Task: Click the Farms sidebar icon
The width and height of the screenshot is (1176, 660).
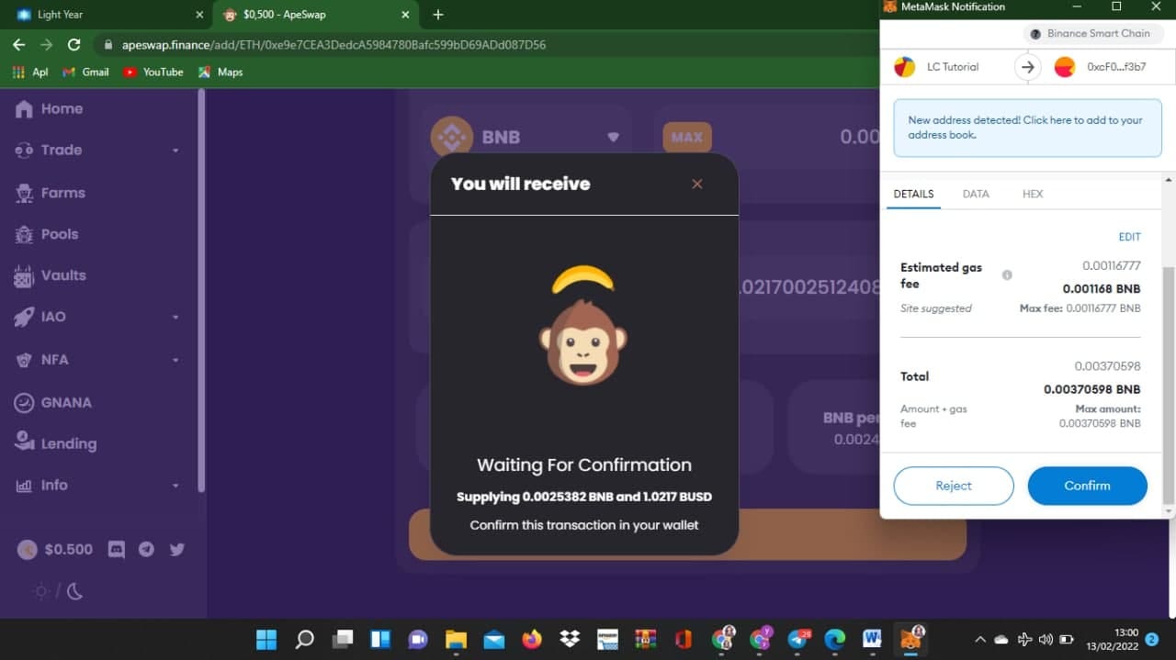Action: pos(25,193)
